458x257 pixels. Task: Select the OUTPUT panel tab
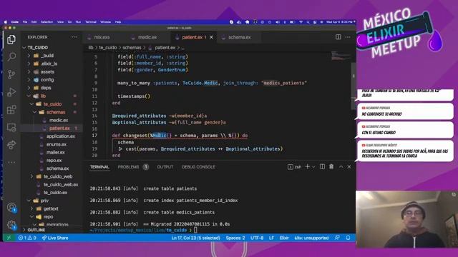(x=165, y=167)
